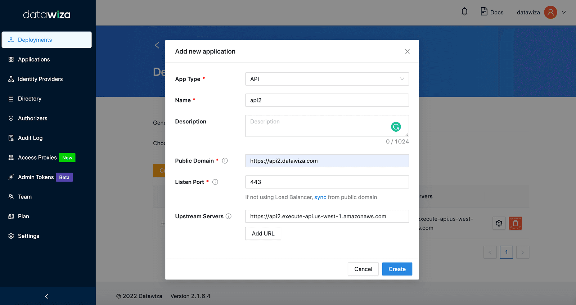Cancel the new application dialog

[363, 269]
